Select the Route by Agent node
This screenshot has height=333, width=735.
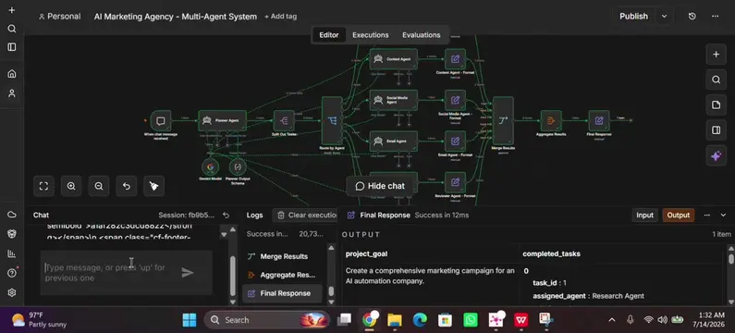(332, 120)
